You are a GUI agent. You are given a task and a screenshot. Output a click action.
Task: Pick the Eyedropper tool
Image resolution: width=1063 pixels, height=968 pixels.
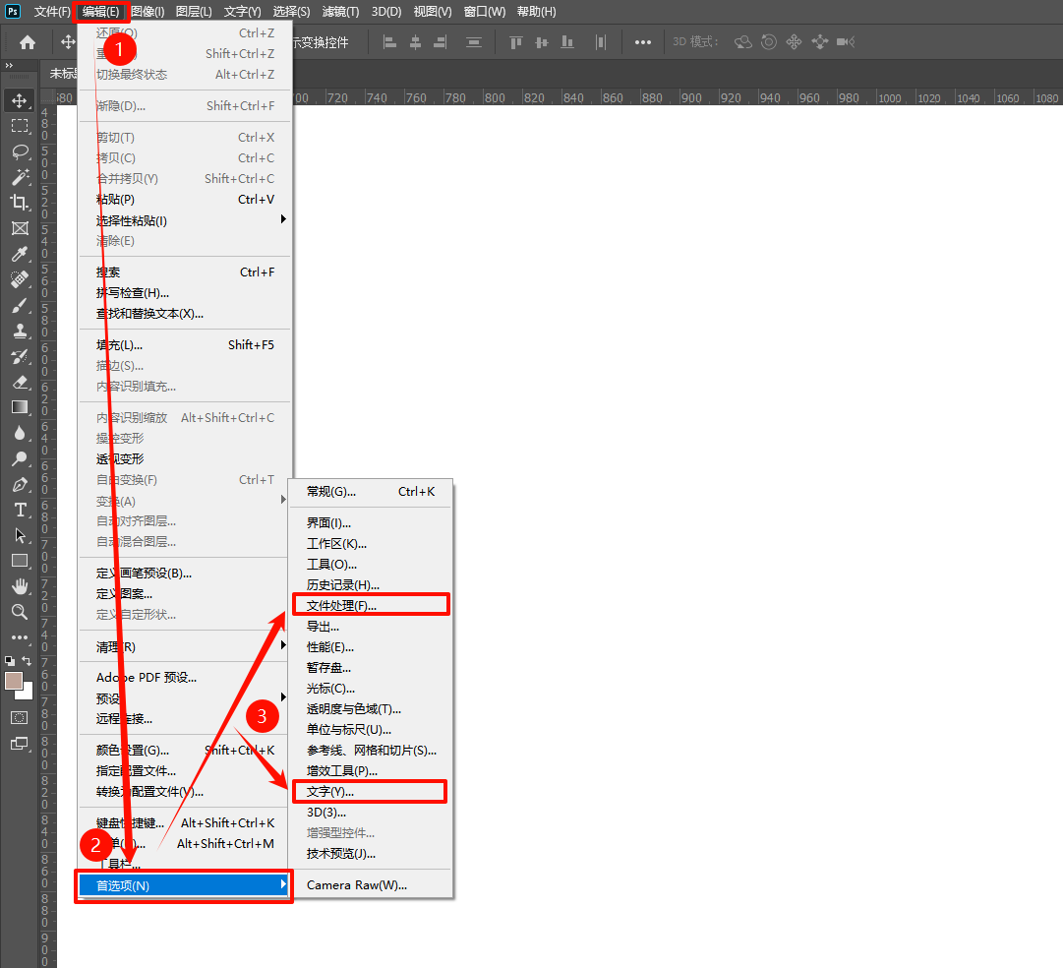point(20,254)
